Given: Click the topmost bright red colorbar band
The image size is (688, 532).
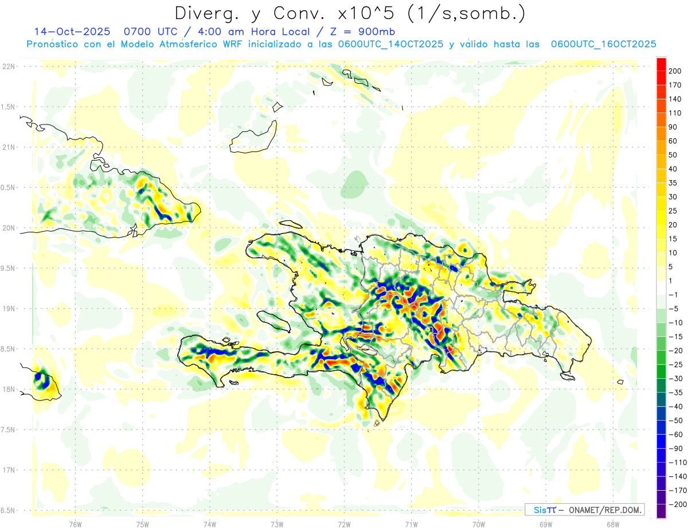Looking at the screenshot, I should point(661,64).
